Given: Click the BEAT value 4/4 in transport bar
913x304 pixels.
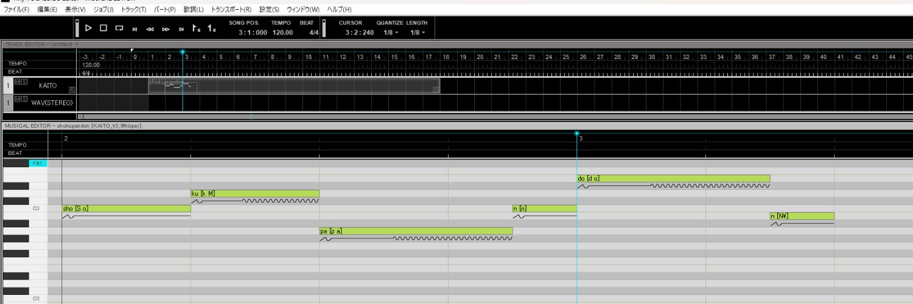Looking at the screenshot, I should pyautogui.click(x=313, y=33).
